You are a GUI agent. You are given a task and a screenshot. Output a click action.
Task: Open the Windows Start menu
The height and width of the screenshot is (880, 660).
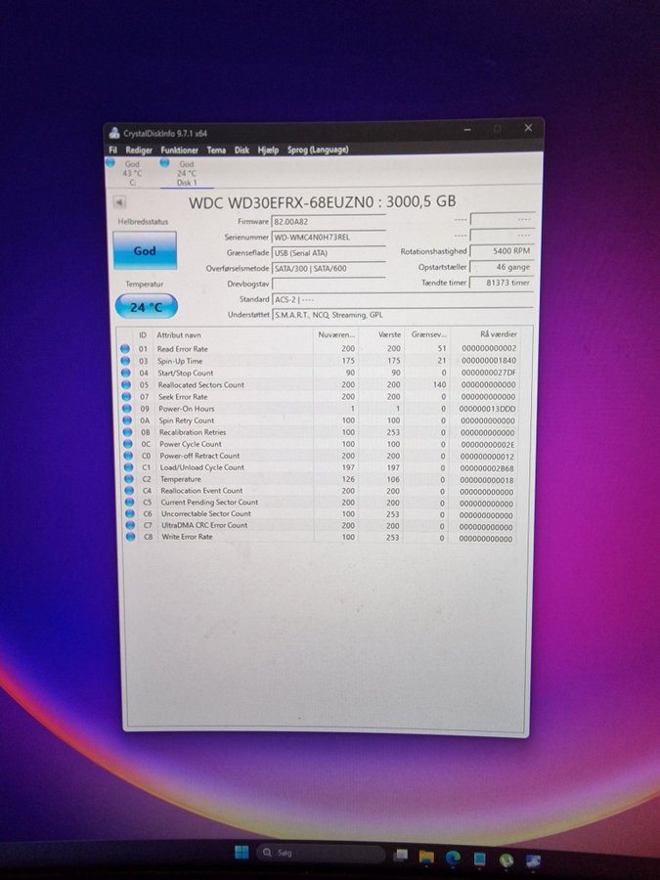point(241,854)
